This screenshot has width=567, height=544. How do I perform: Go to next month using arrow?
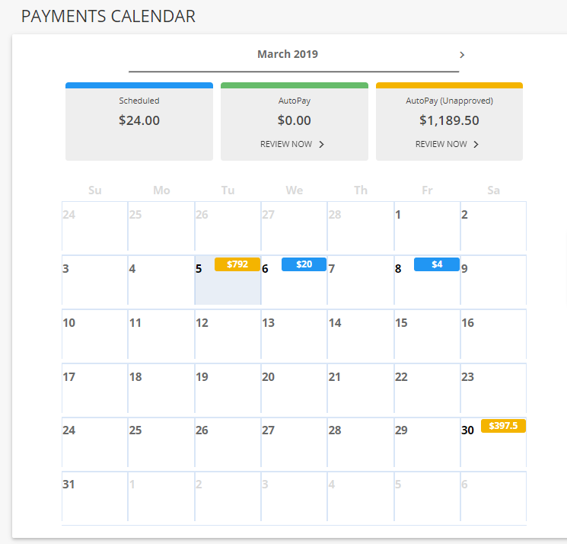click(462, 55)
